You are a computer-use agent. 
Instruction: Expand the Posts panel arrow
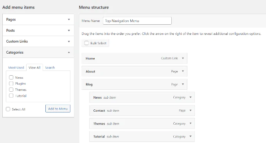coord(69,31)
